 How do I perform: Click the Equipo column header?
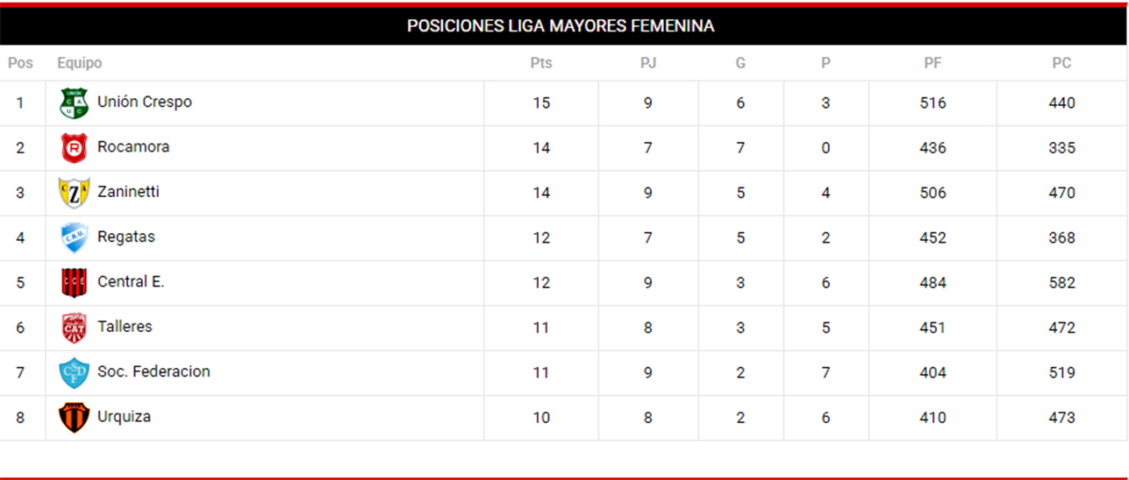[x=80, y=63]
